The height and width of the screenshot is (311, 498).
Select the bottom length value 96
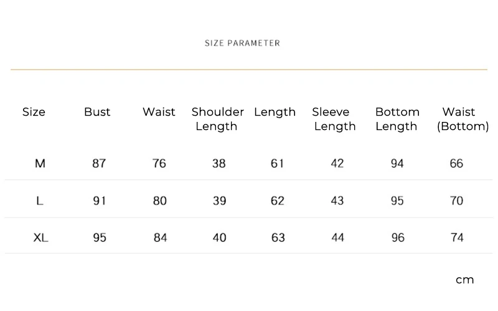click(398, 238)
